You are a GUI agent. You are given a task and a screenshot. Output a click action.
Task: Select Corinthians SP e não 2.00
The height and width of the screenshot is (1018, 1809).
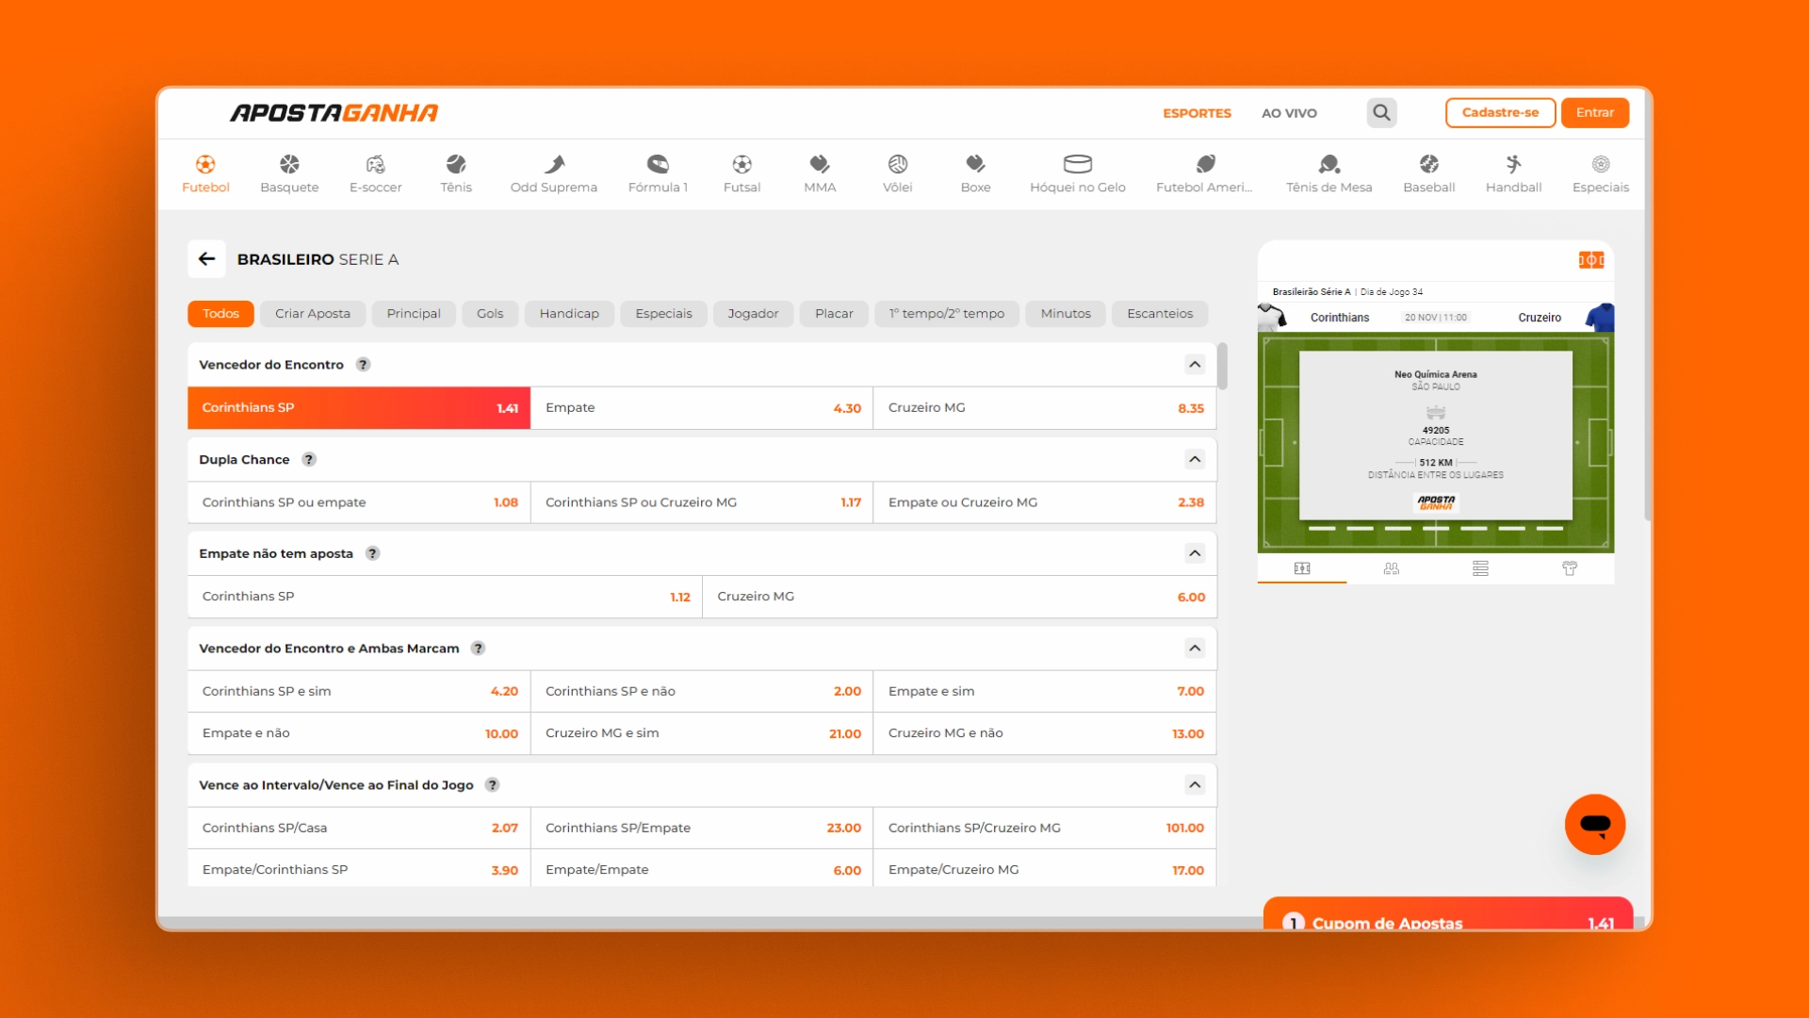(702, 691)
